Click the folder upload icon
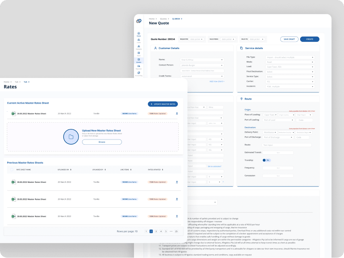 [71, 137]
